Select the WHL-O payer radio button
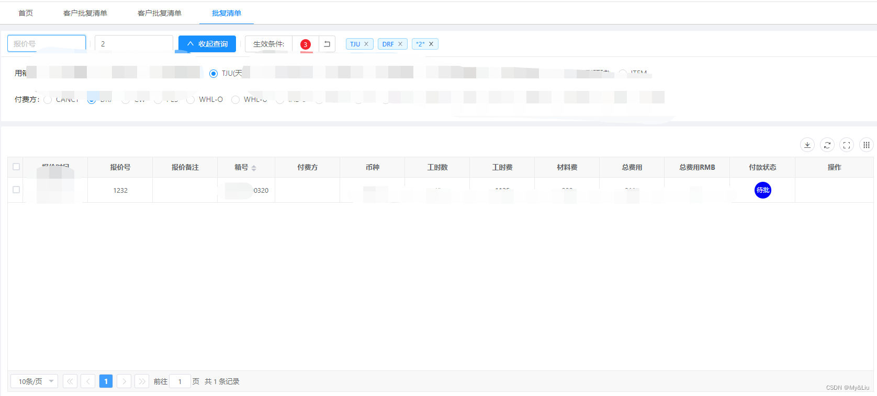 [x=190, y=100]
